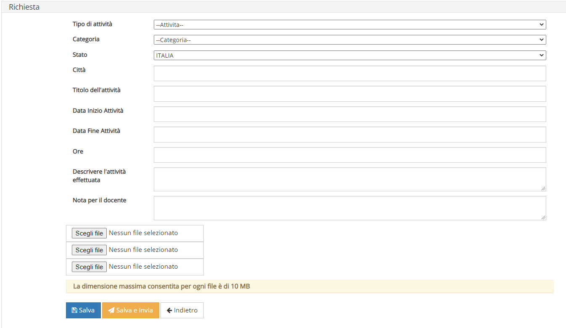Image resolution: width=566 pixels, height=328 pixels.
Task: Focus the Città text field
Action: click(350, 73)
